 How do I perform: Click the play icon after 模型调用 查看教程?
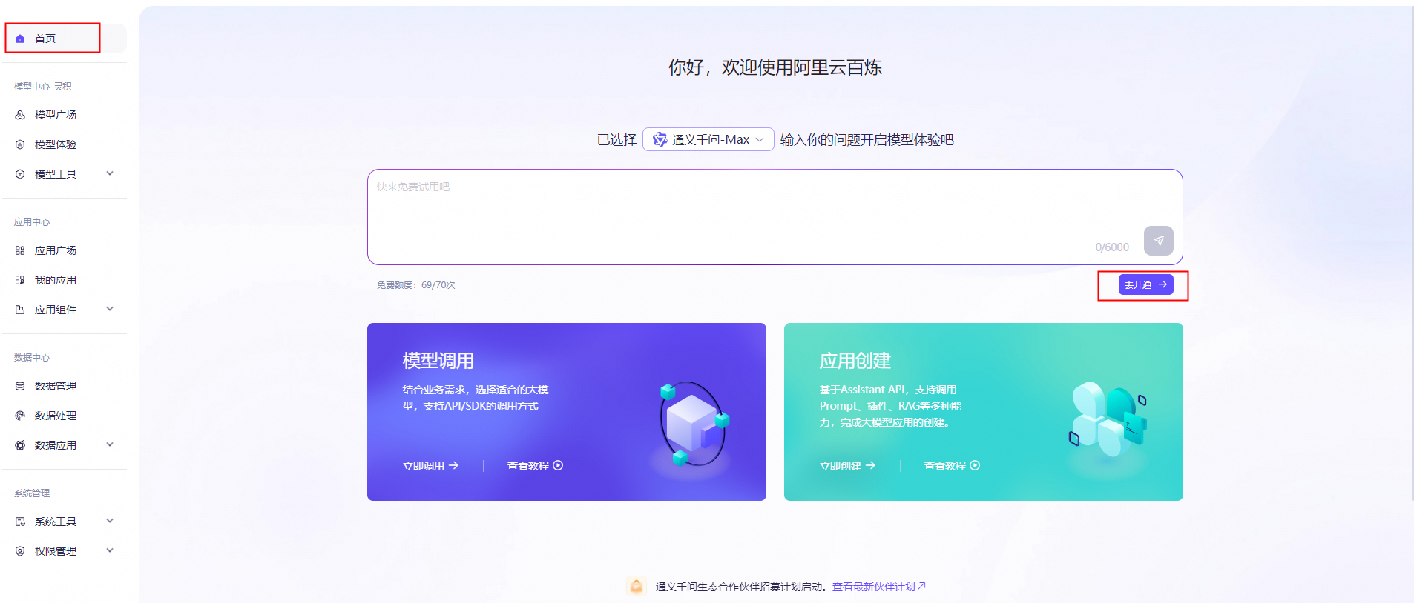558,465
